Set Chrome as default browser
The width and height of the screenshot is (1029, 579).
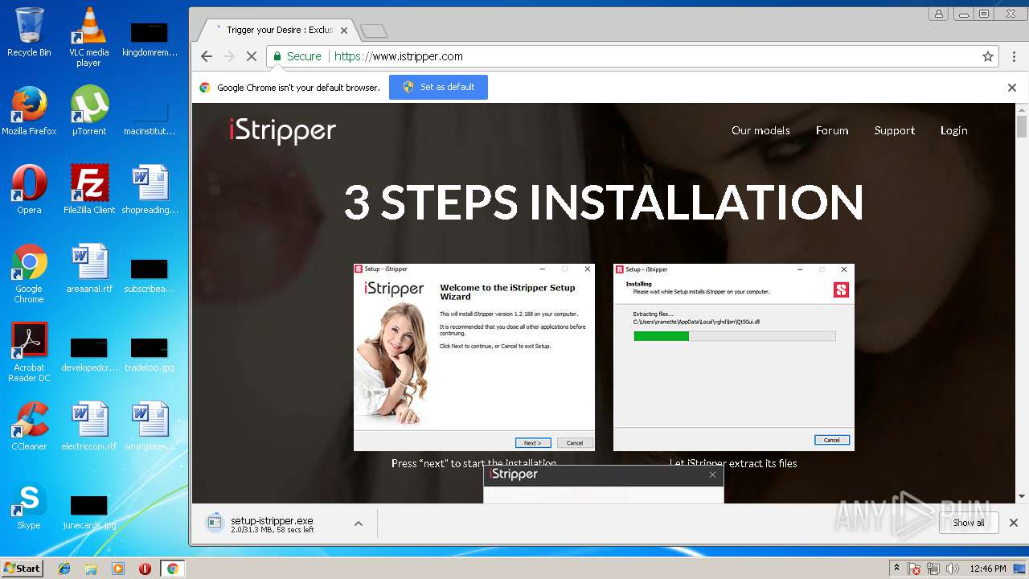pos(438,87)
